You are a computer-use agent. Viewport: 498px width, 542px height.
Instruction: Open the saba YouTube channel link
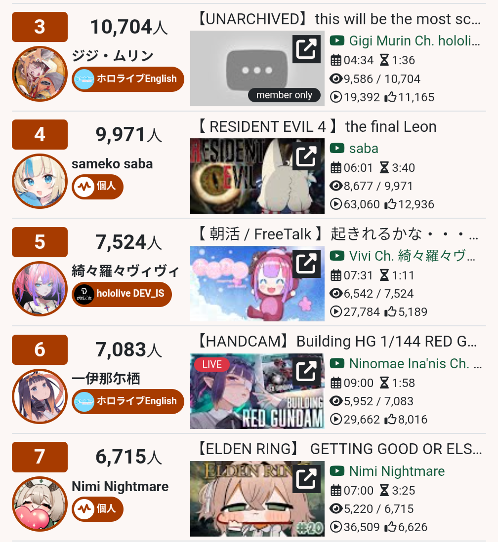point(354,148)
